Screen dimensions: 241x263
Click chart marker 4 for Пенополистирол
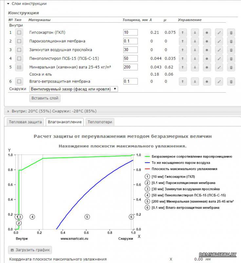pos(32,217)
